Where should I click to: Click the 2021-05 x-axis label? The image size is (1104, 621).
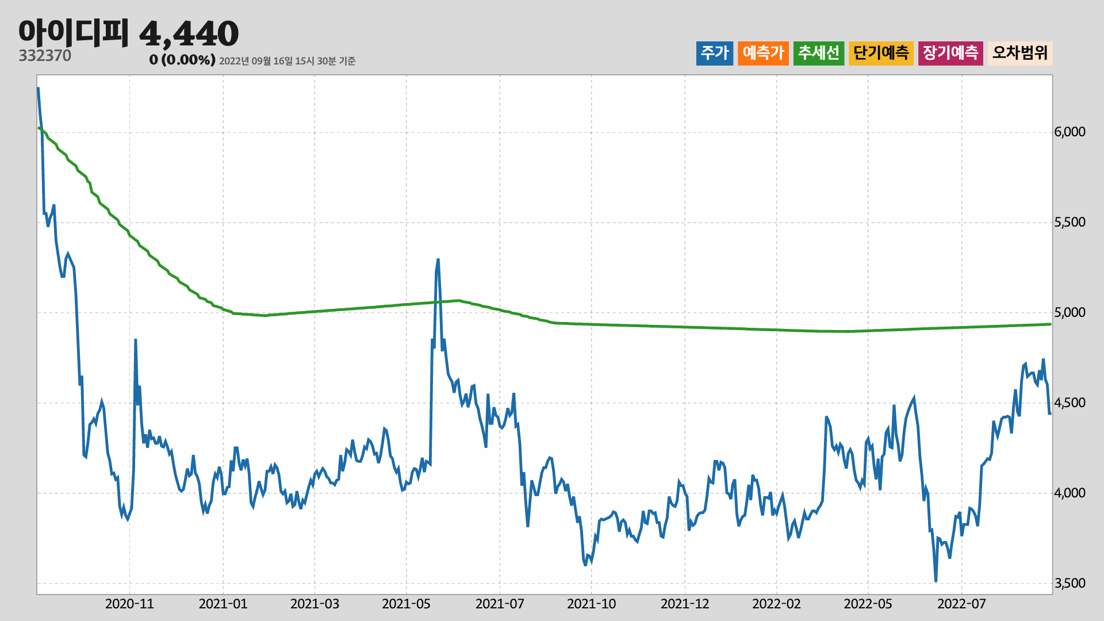click(406, 604)
